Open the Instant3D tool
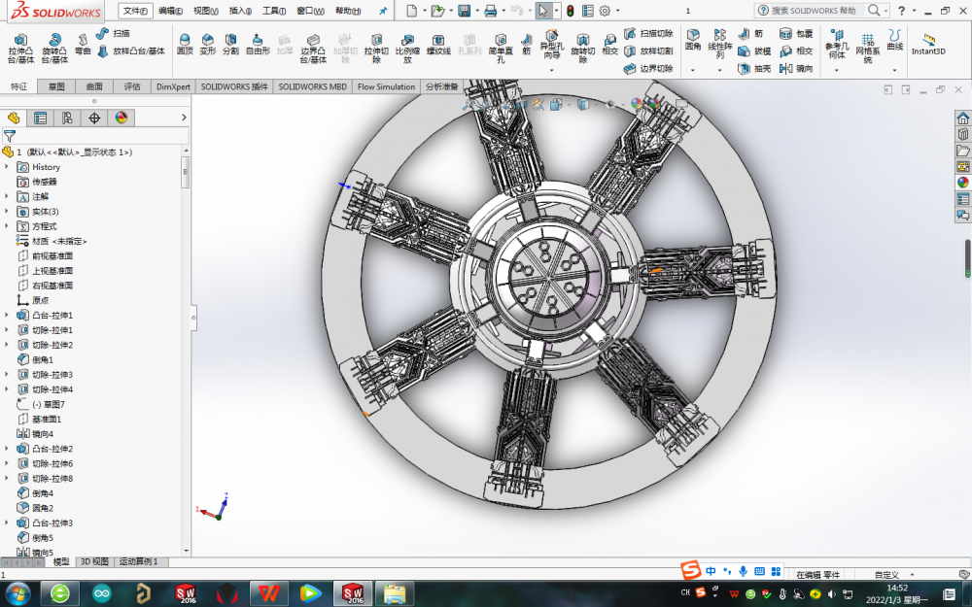972x607 pixels. point(927,44)
